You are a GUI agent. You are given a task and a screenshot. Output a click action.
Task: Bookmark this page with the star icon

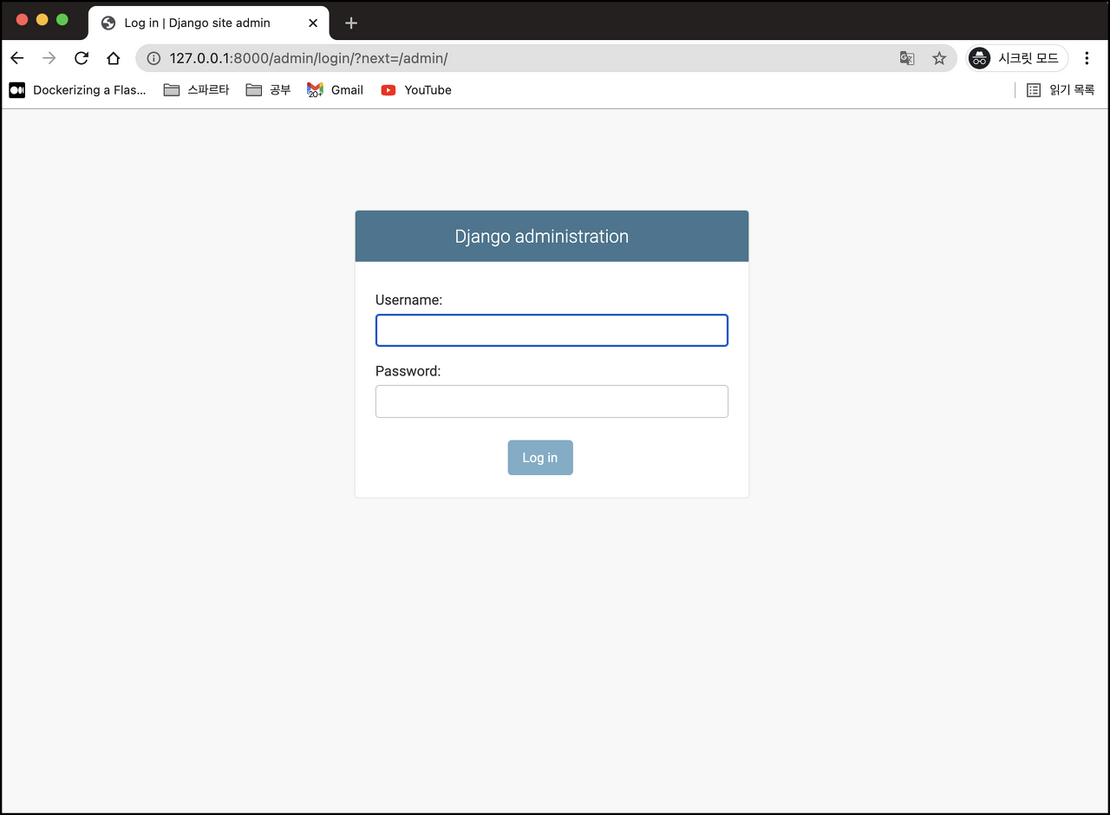tap(939, 58)
